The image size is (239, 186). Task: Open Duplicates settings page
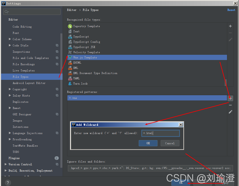pyautogui.click(x=20, y=102)
